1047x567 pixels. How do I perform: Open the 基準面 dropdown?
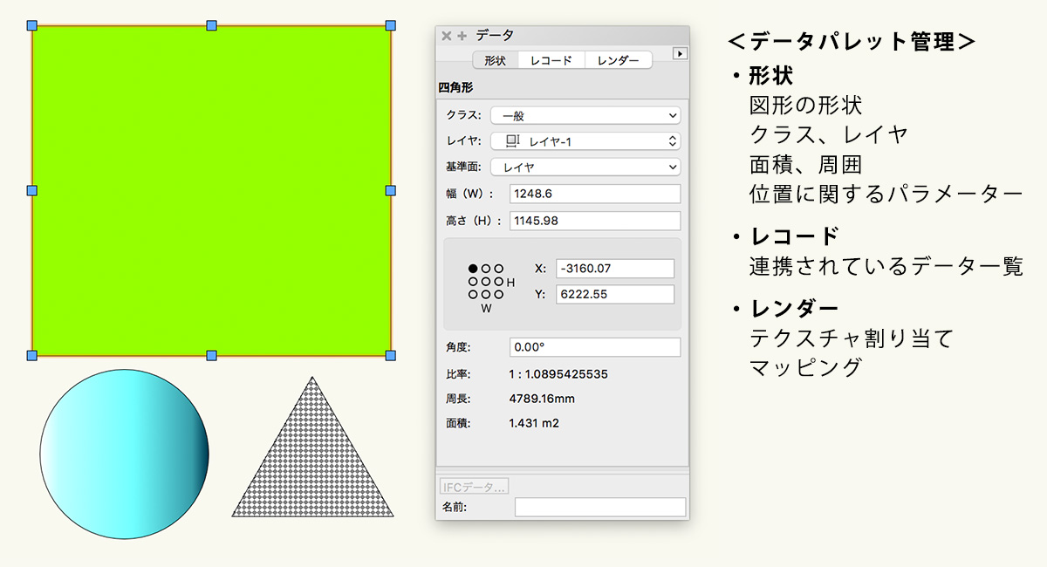click(585, 167)
